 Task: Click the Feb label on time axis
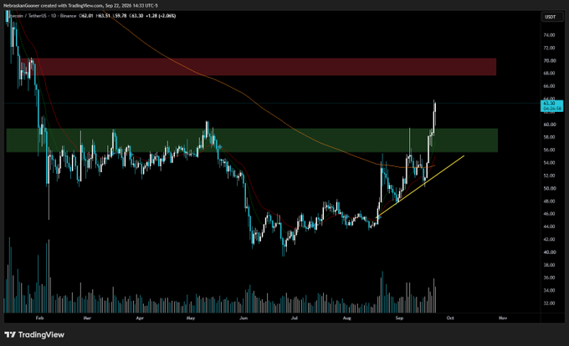39,318
